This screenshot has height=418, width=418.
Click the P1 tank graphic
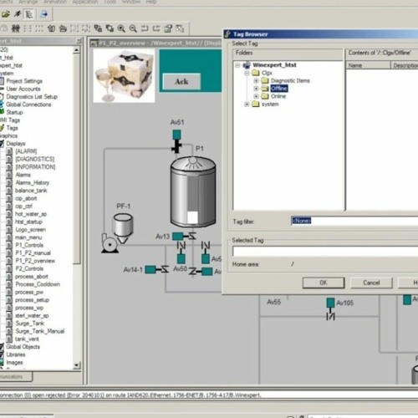click(x=193, y=191)
